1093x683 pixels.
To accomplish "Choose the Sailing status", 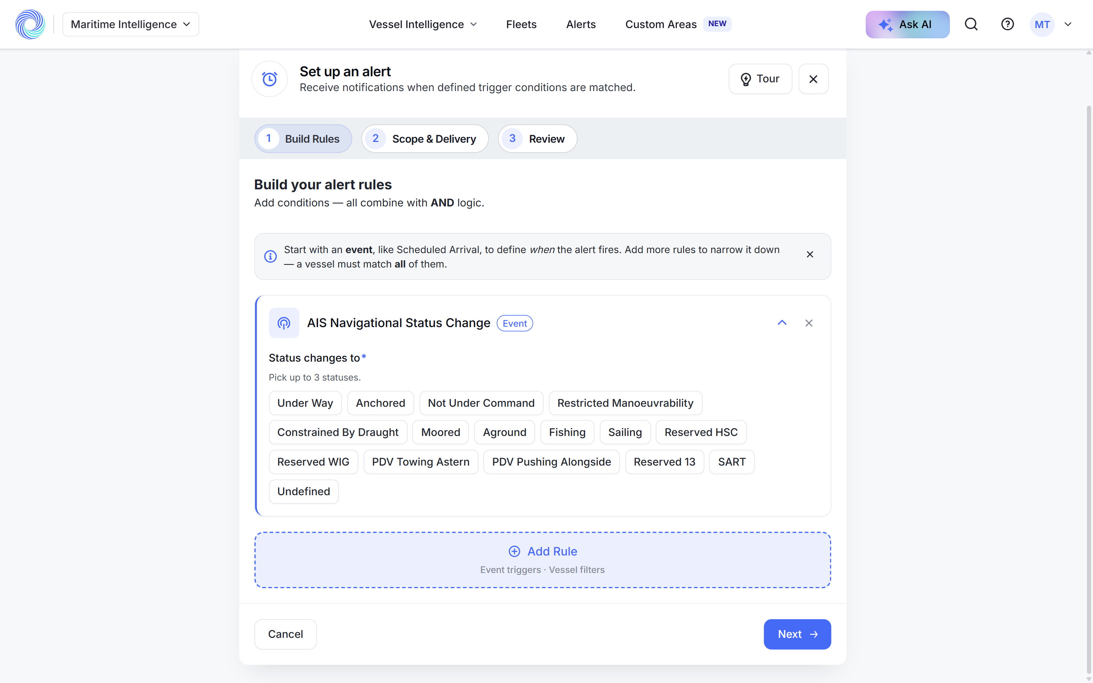I will [625, 432].
